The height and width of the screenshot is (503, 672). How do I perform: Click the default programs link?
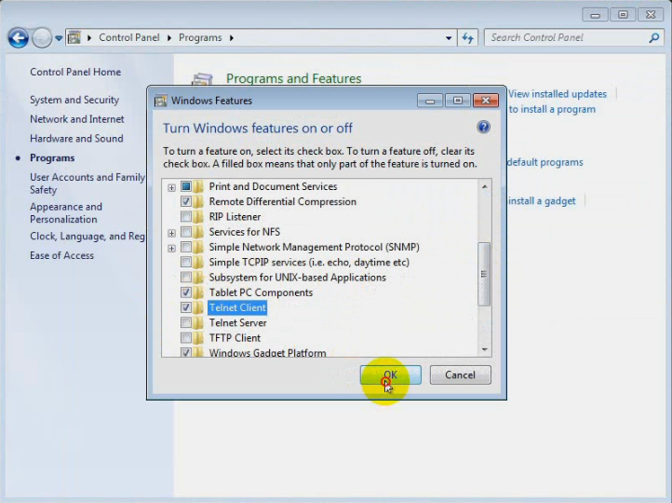[545, 162]
